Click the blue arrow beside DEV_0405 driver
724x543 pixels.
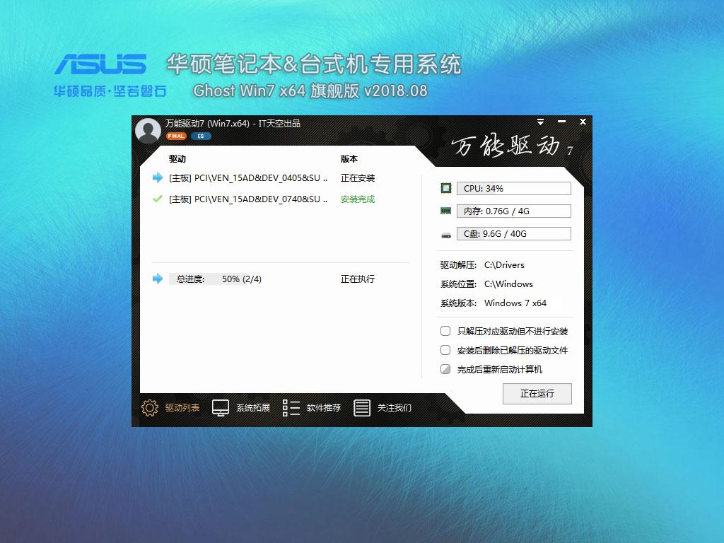click(158, 177)
